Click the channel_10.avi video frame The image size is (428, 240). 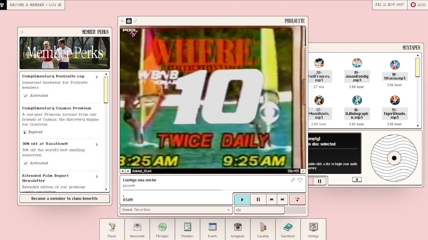[213, 97]
